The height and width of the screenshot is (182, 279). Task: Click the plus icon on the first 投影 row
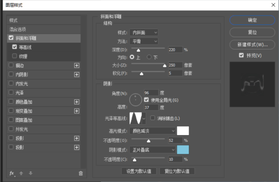tap(77, 138)
